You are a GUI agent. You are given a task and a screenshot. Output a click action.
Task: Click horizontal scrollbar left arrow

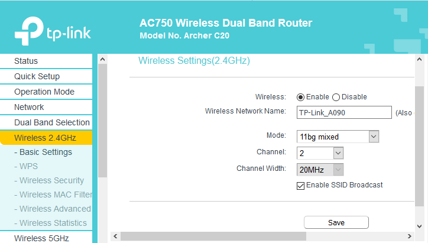(x=115, y=236)
